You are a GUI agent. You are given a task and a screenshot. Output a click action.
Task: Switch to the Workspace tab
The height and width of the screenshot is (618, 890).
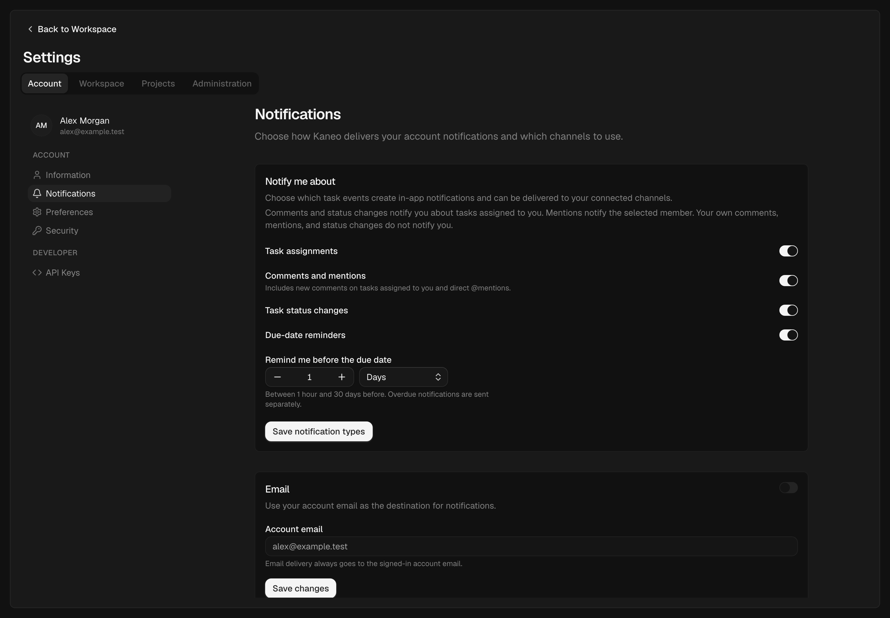pos(101,84)
